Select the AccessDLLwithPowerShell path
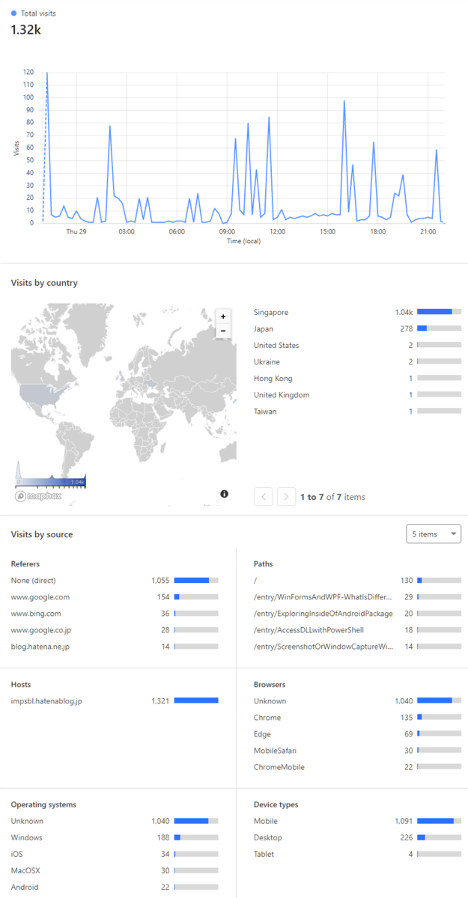 tap(357, 629)
